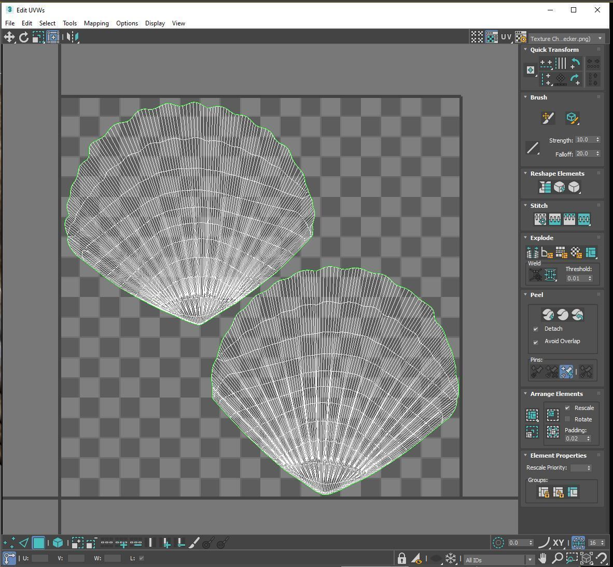Image resolution: width=613 pixels, height=567 pixels.
Task: Click Break icon in Explode panel
Action: tap(532, 252)
